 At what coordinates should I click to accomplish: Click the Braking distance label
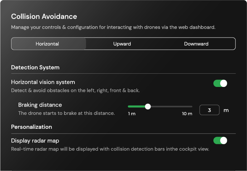[x=40, y=105]
